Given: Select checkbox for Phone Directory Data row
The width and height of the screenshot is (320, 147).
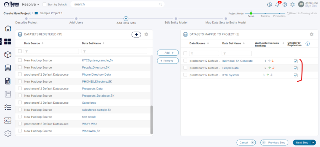Looking at the screenshot, I should [20, 75].
